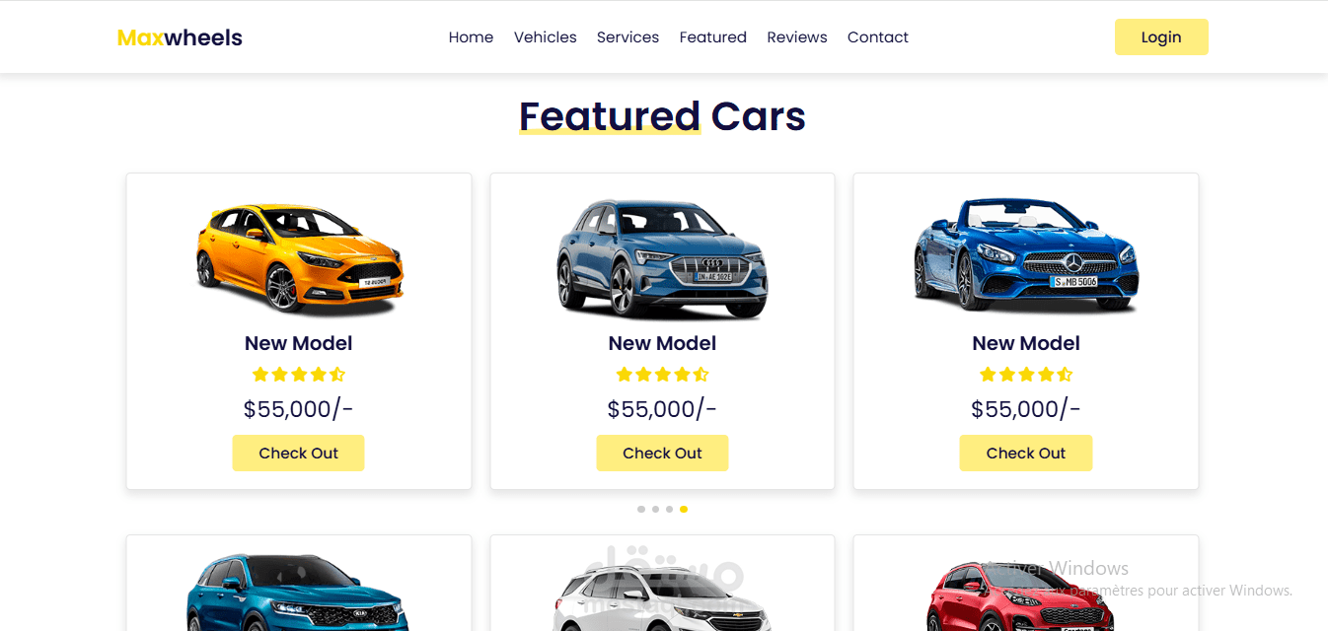Check Out the orange Ford car
1328x631 pixels.
click(298, 454)
